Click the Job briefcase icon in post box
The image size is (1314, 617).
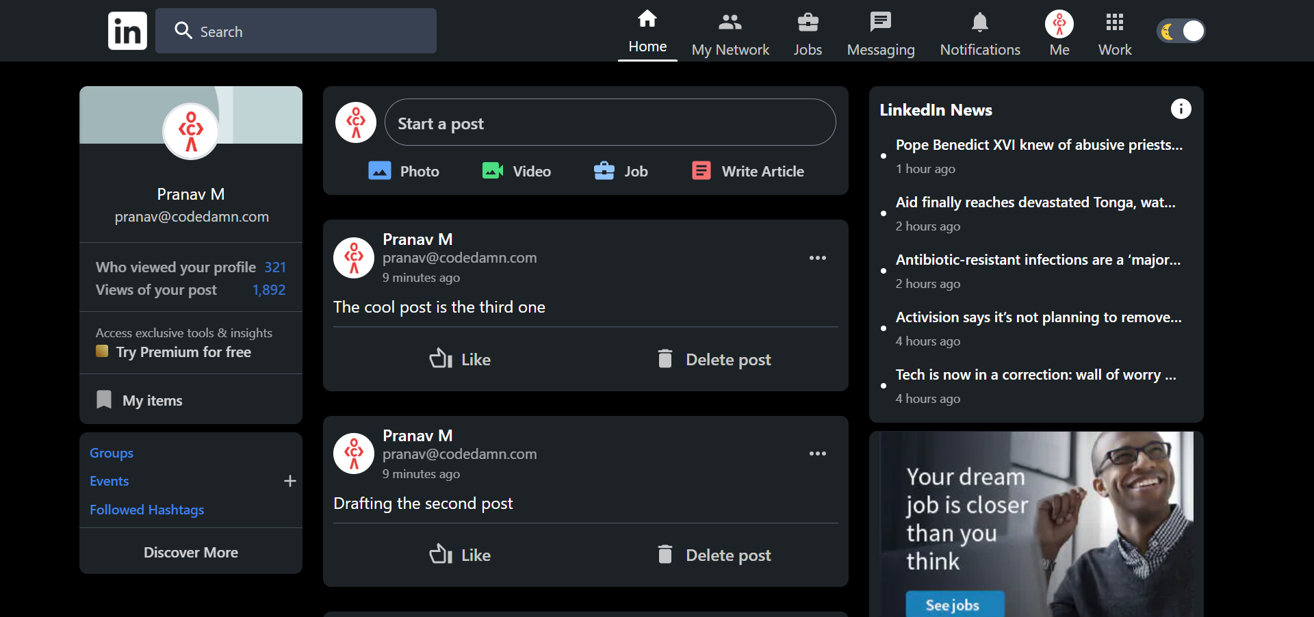tap(604, 170)
